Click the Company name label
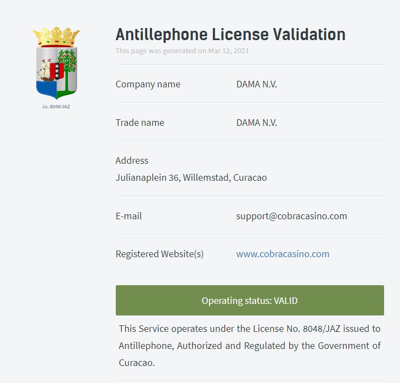Screen dimensions: 400x383 point(148,84)
